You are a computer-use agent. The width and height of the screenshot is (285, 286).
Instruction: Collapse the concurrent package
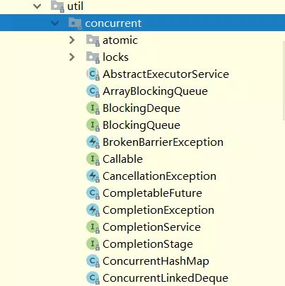click(x=55, y=23)
